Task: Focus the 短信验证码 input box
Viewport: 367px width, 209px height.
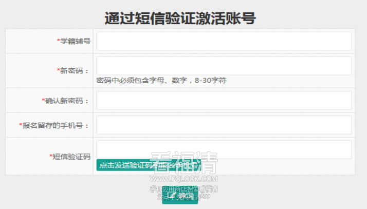Action: coord(224,150)
